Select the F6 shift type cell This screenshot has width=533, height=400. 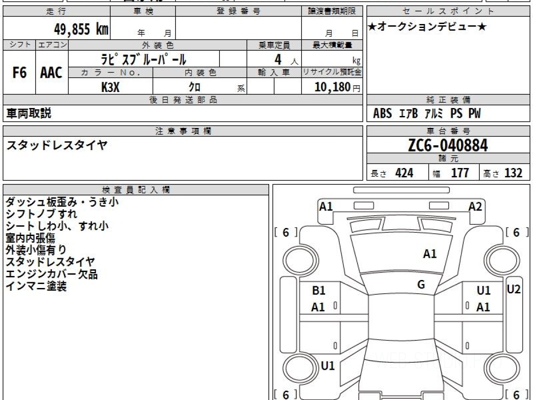tap(19, 73)
